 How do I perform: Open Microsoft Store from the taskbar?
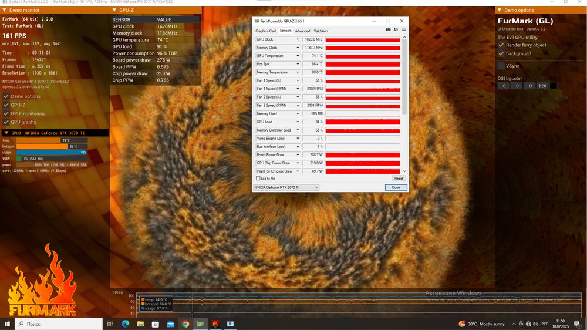point(156,324)
